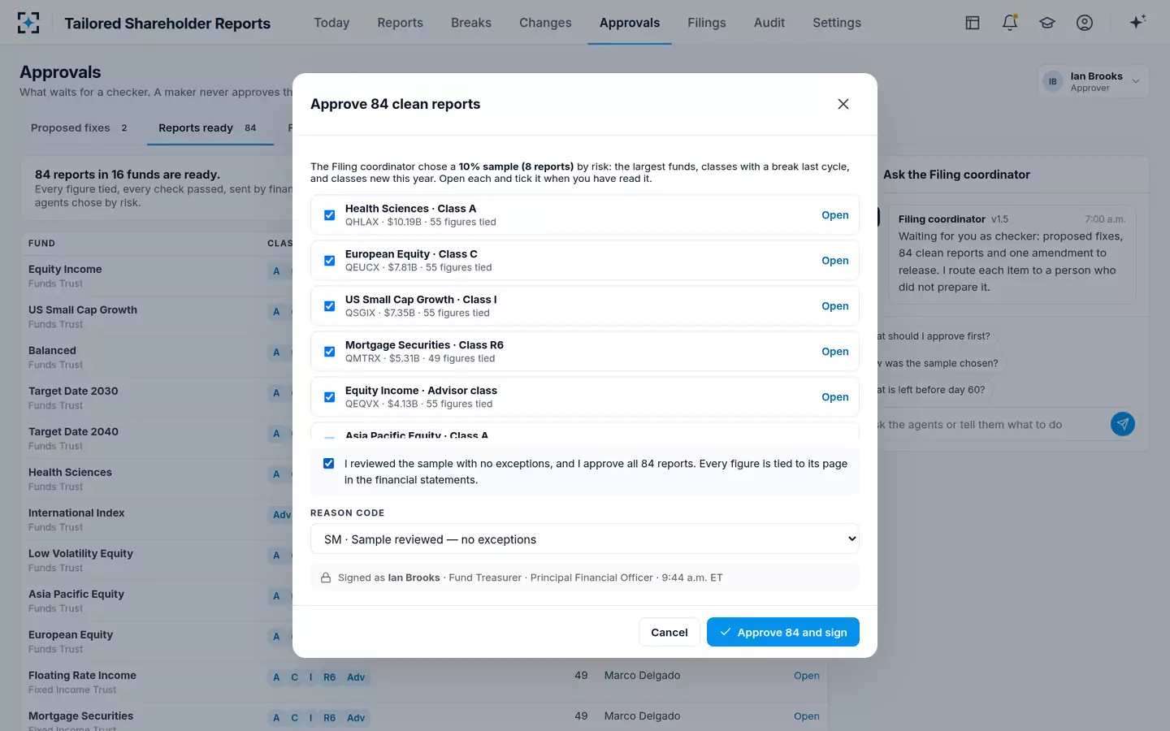The image size is (1170, 731).
Task: Expand the Ian Brooks Approver menu
Action: [1094, 81]
